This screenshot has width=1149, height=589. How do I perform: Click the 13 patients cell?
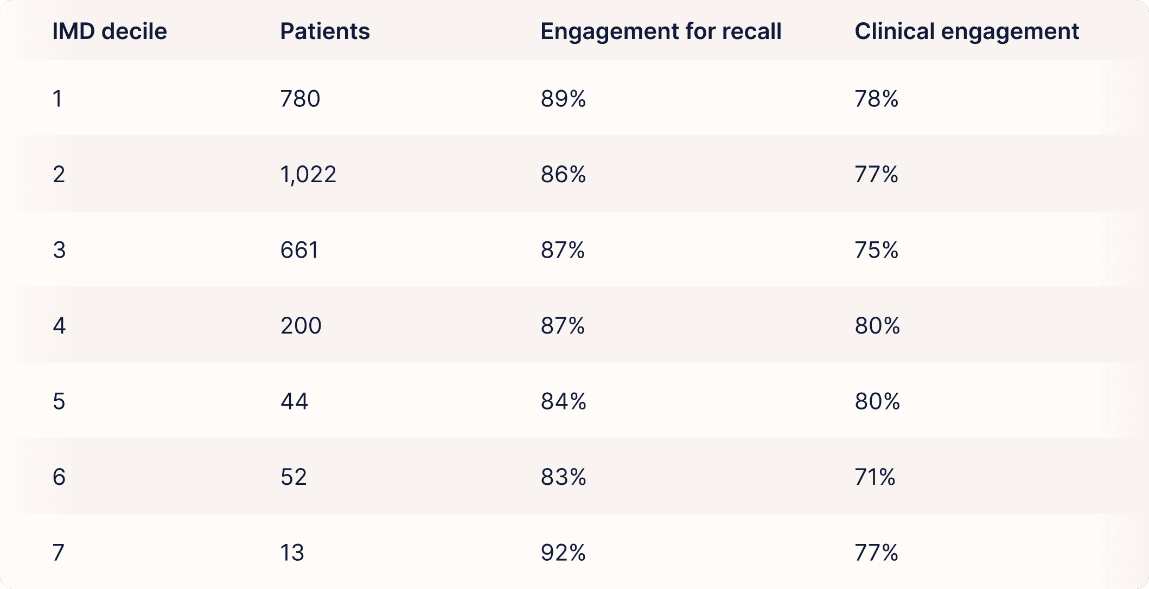click(292, 553)
